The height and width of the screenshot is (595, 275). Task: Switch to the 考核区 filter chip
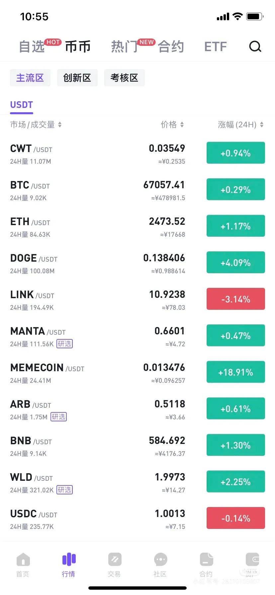125,78
